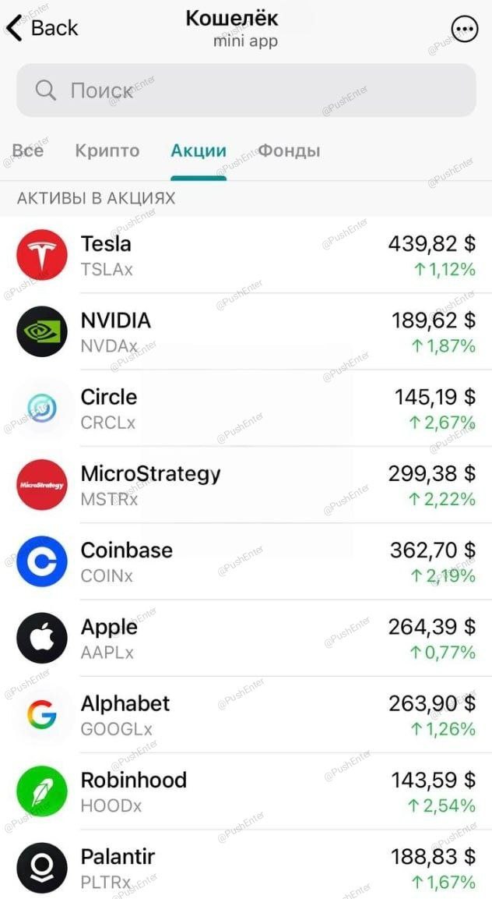Screen dimensions: 492x899
Task: Tap the Alphabet Google logo icon
Action: (42, 714)
